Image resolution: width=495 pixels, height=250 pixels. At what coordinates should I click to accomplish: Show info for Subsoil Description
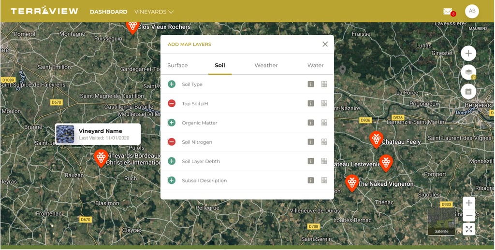[311, 181]
